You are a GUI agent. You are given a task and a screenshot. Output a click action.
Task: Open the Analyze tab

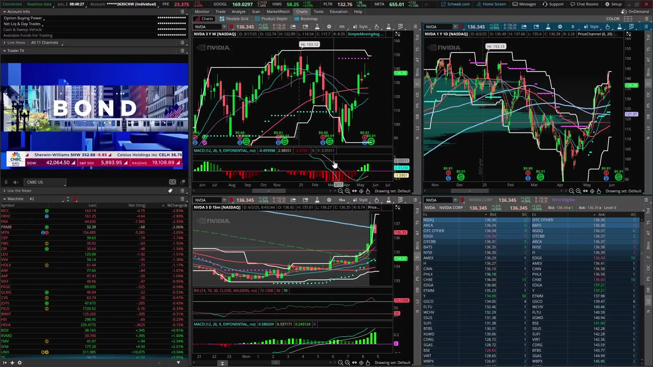238,12
